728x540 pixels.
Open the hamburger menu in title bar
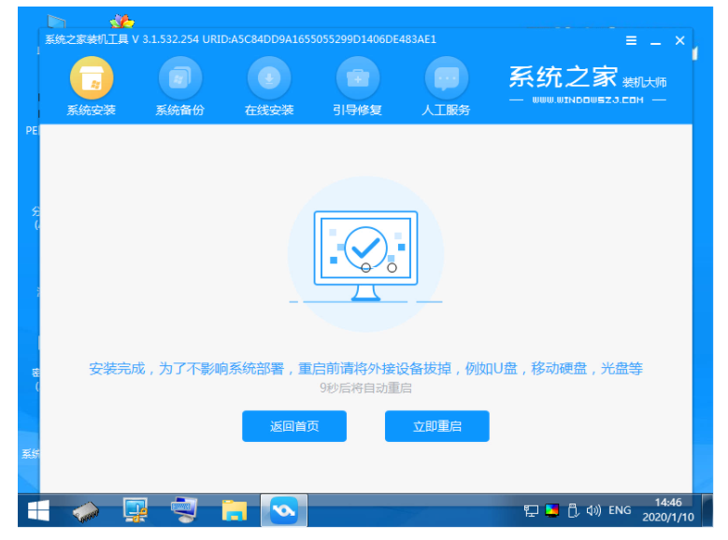point(632,41)
